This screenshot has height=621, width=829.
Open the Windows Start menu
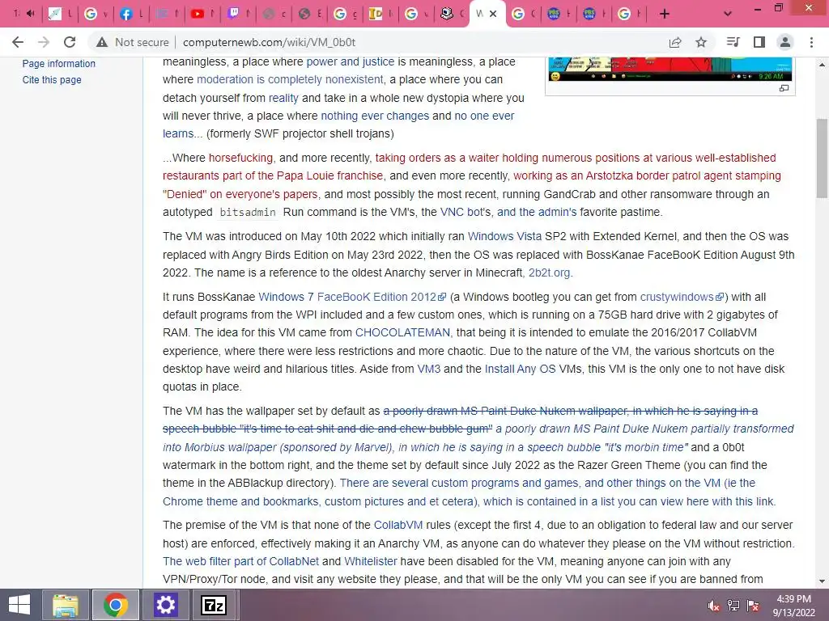[x=19, y=605]
